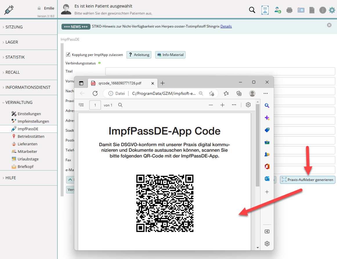Open PDF viewer settings gear
This screenshot has height=259, width=337.
(248, 105)
